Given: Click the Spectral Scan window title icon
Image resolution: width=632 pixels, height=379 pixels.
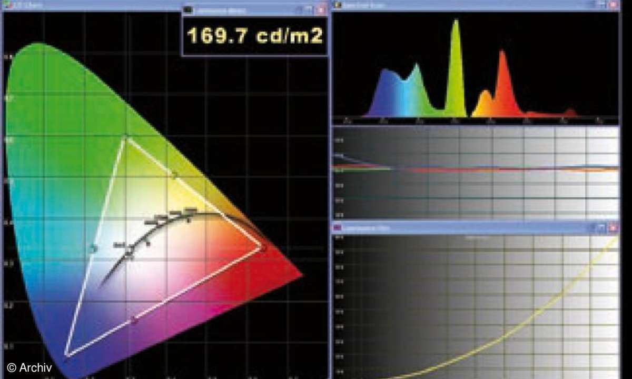Looking at the screenshot, I should tap(338, 5).
